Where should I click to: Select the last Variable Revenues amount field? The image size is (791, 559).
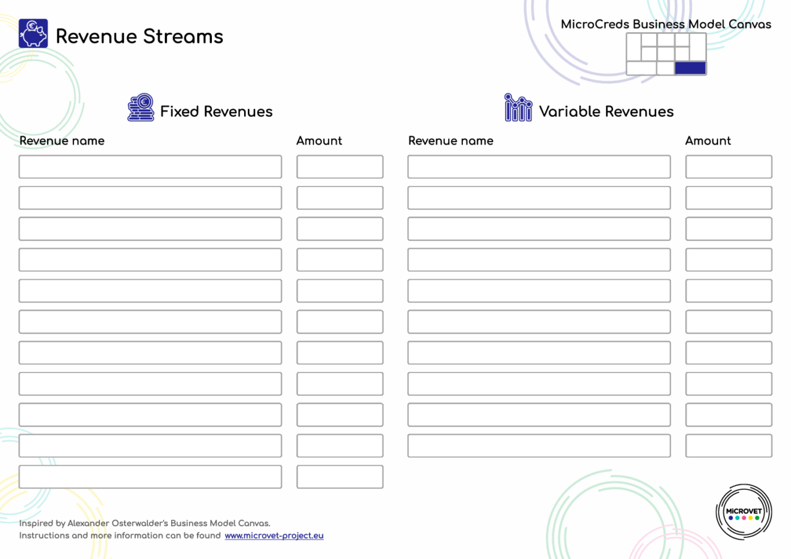728,445
